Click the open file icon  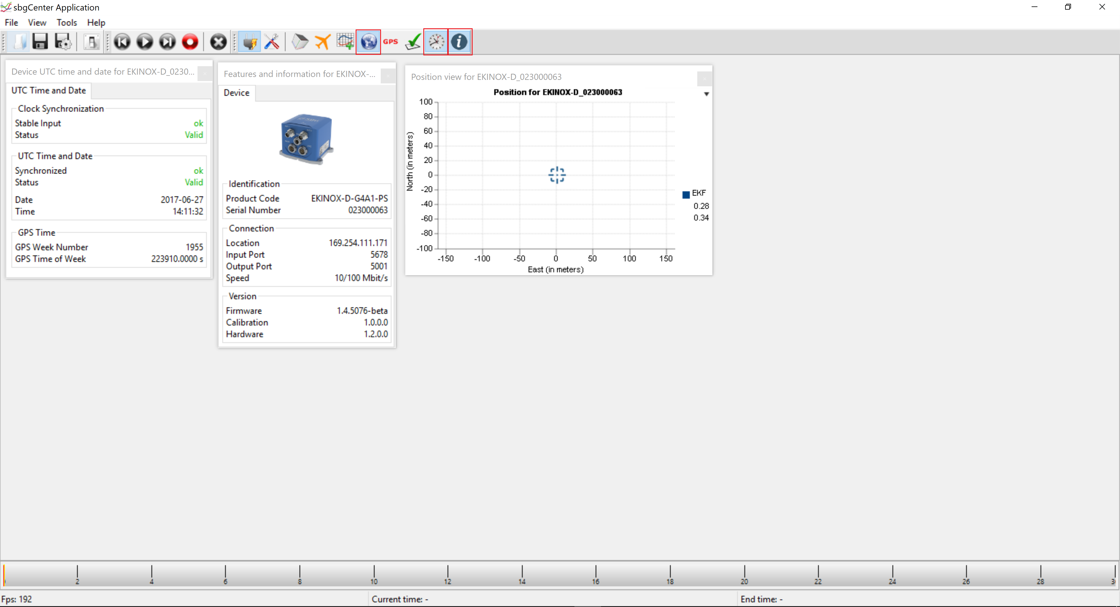point(20,42)
